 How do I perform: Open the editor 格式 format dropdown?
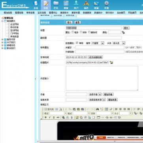(x=81, y=113)
